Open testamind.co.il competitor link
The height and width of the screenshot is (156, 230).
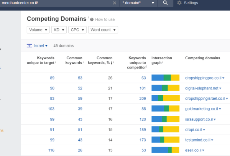[198, 140]
